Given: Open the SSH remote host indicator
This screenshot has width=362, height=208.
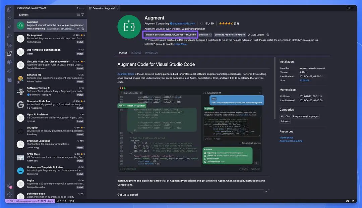Looking at the screenshot, I should (x=30, y=201).
